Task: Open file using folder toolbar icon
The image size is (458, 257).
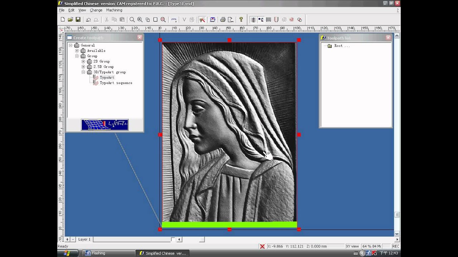Action: pyautogui.click(x=70, y=20)
